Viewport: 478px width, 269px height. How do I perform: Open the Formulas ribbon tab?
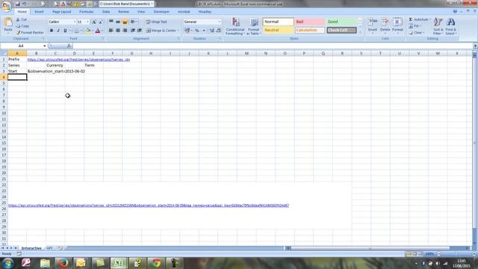click(x=87, y=12)
